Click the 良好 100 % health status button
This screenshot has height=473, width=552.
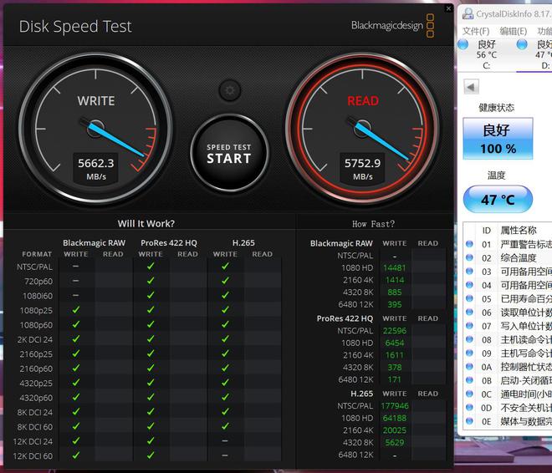(498, 139)
